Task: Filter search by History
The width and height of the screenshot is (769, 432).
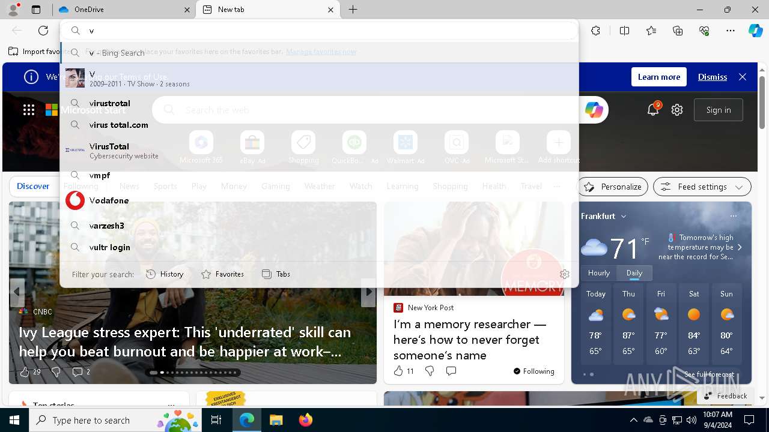Action: (x=165, y=274)
